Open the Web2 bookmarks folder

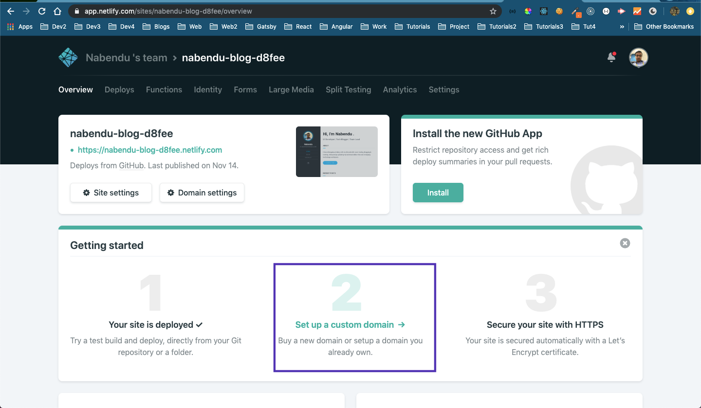tap(223, 27)
